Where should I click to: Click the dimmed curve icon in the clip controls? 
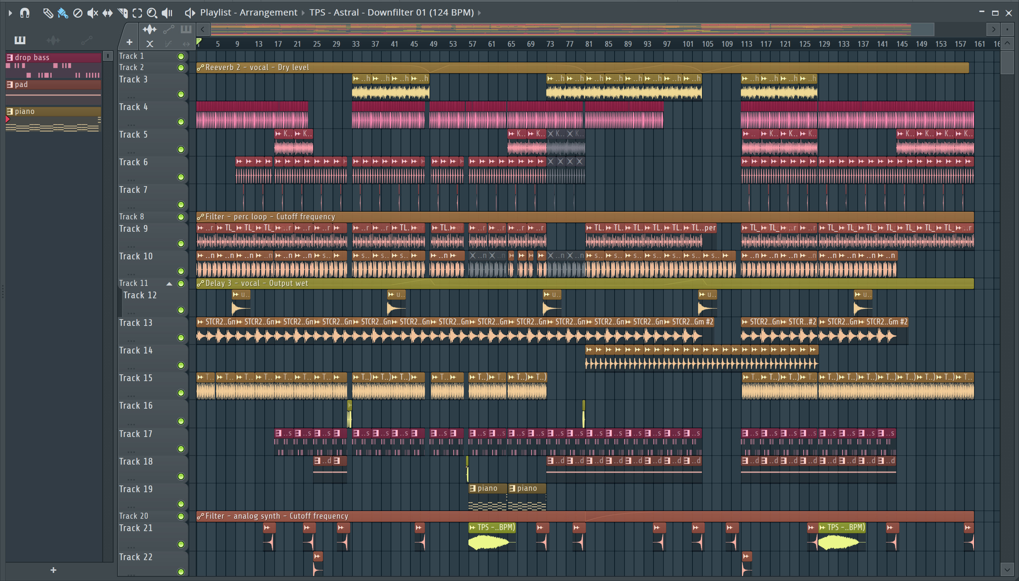tap(168, 44)
